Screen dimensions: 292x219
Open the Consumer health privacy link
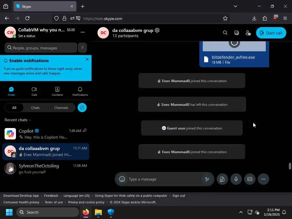pyautogui.click(x=21, y=202)
